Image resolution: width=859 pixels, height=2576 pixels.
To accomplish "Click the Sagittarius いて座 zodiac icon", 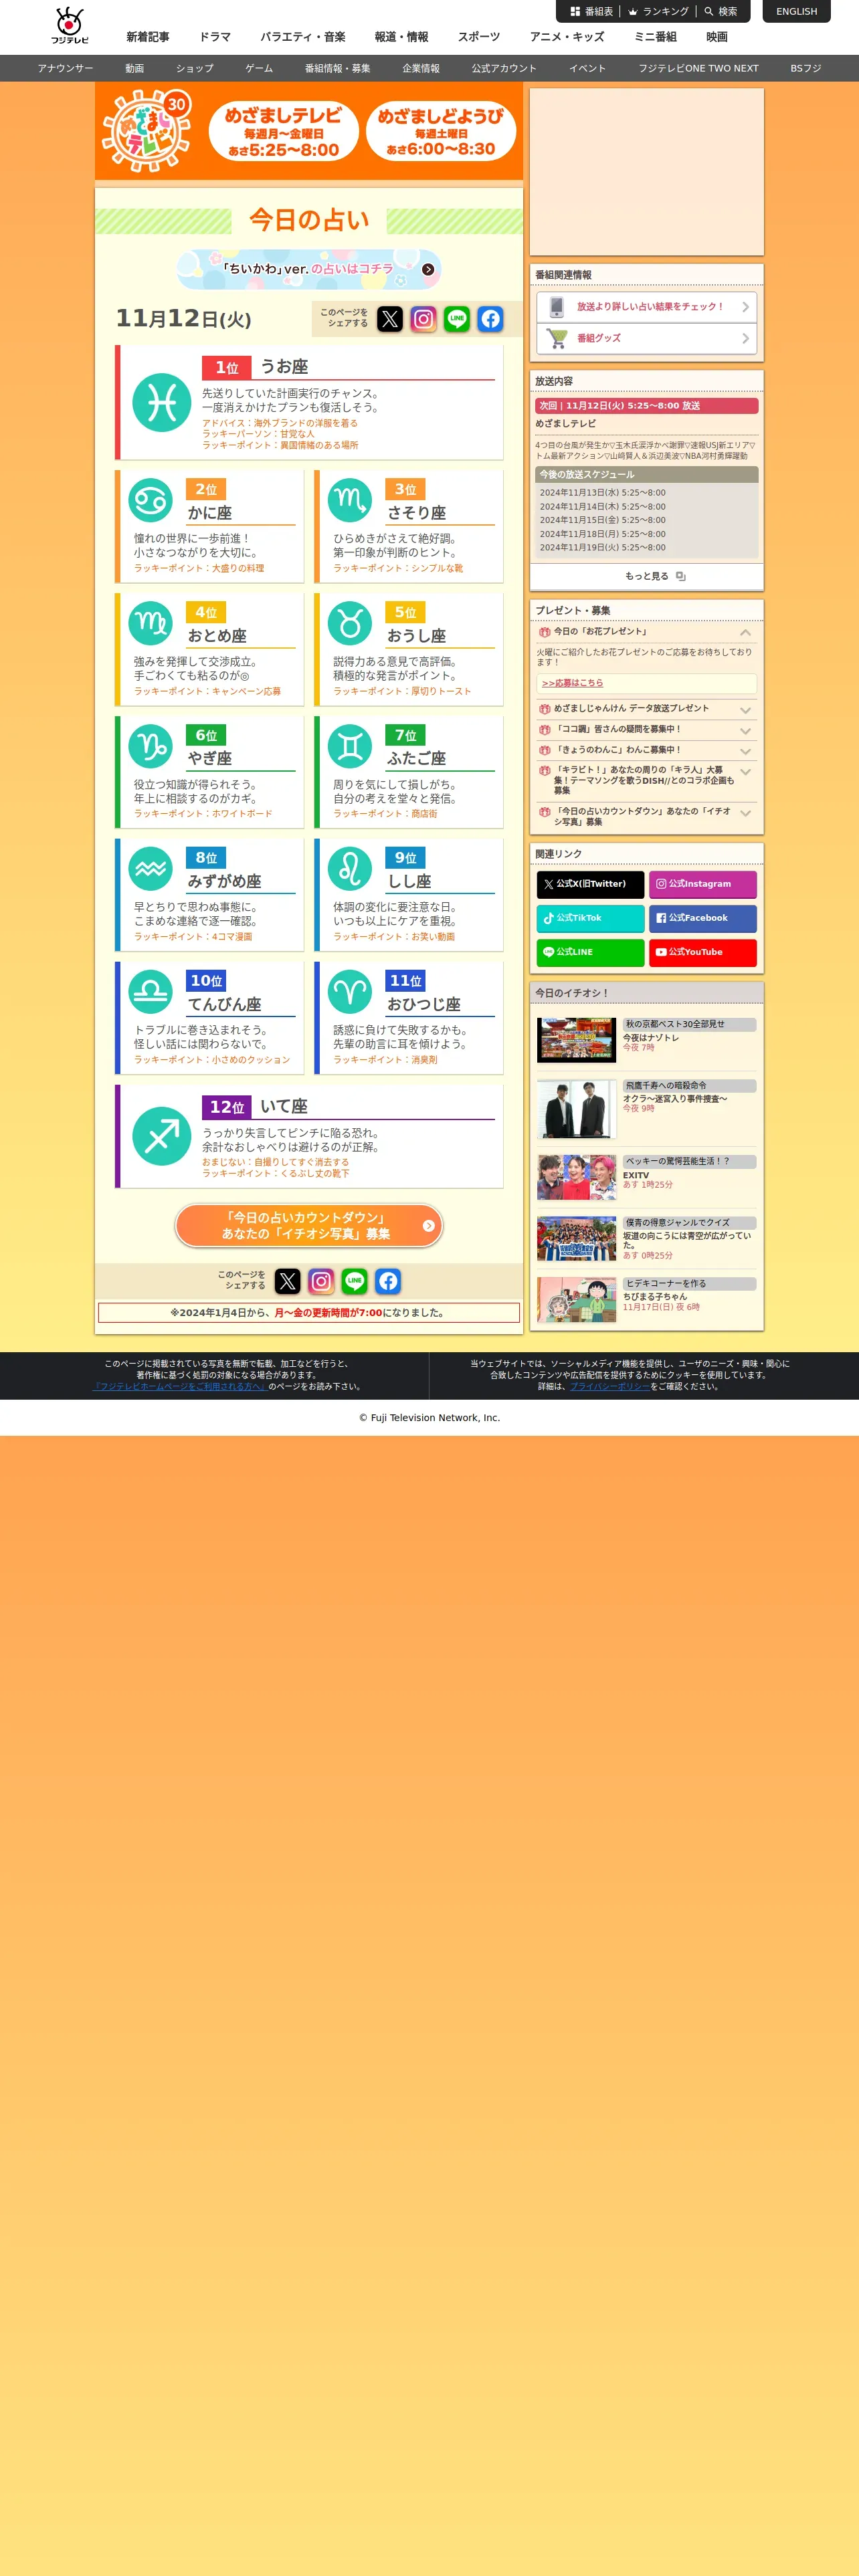I will 161,1136.
